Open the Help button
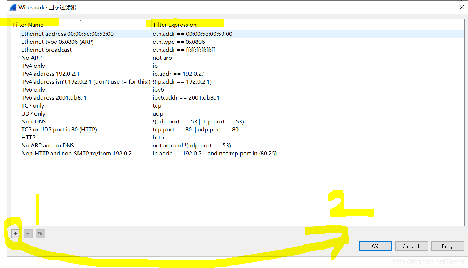Screen dimensions: 468x268 pos(448,246)
